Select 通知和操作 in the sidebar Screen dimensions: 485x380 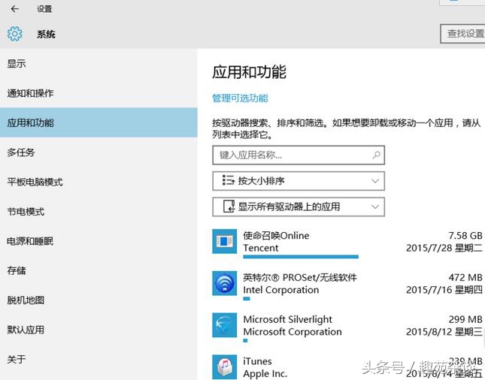(99, 93)
